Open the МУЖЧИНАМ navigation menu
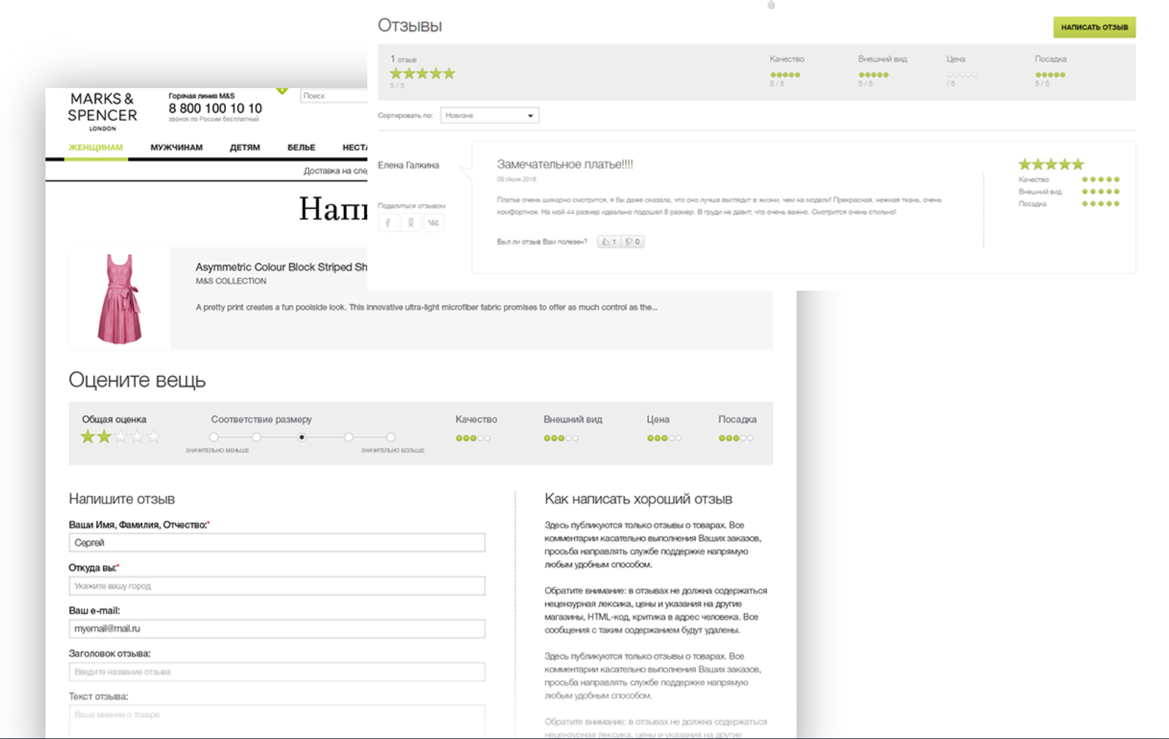1169x739 pixels. (176, 148)
